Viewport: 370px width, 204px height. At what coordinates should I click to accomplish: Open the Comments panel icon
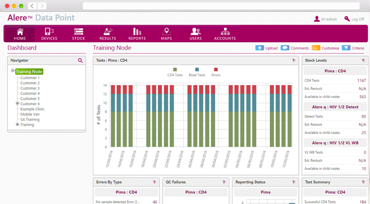pyautogui.click(x=285, y=48)
